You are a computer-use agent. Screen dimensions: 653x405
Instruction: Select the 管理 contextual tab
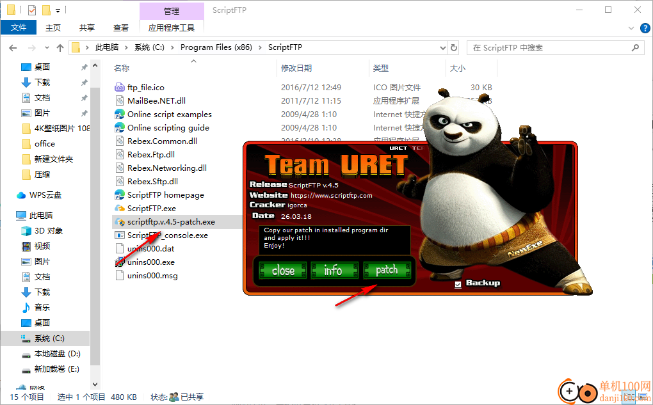[x=172, y=11]
